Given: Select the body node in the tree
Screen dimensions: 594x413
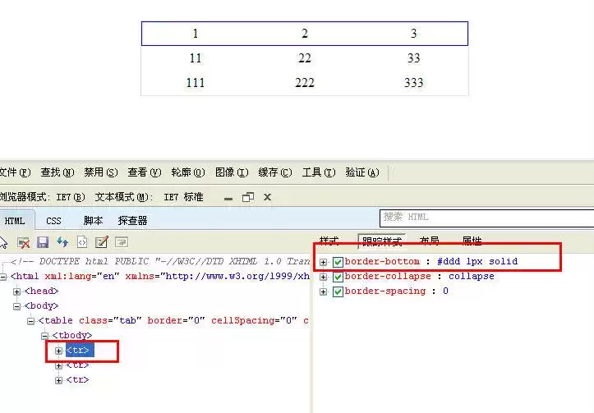Looking at the screenshot, I should [x=41, y=306].
